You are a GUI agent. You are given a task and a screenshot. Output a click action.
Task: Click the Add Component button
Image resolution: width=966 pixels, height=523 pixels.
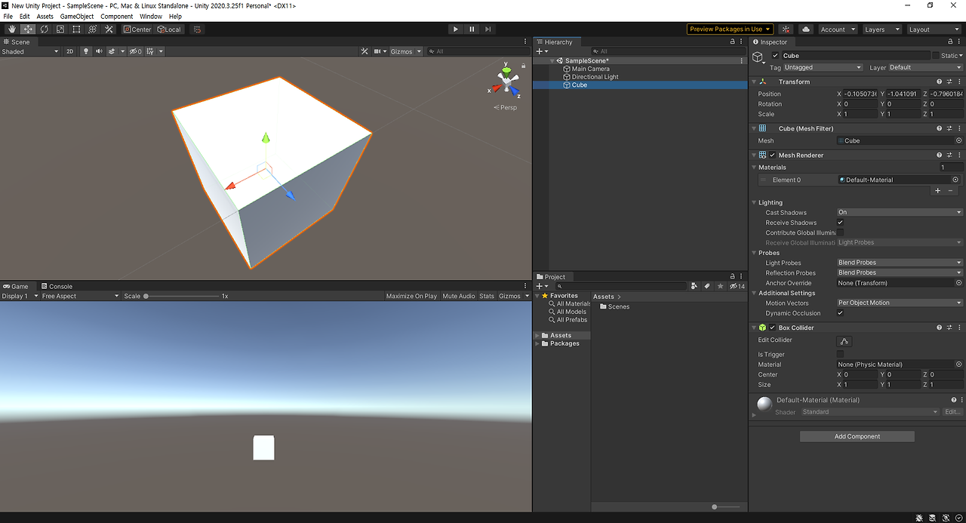[857, 436]
